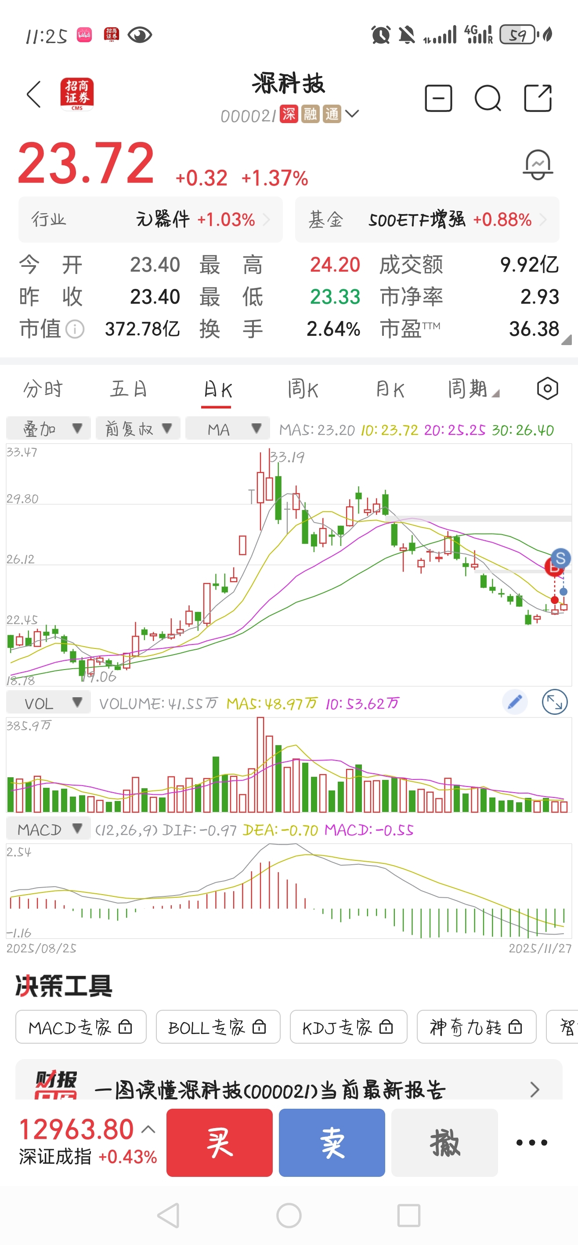Viewport: 578px width, 1245px height.
Task: Tap the back arrow icon
Action: point(34,94)
